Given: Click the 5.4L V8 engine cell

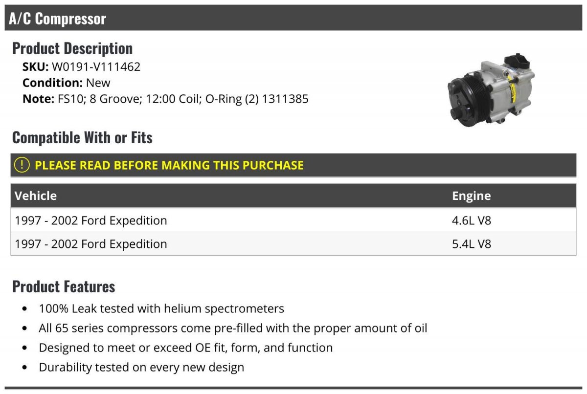Looking at the screenshot, I should tap(471, 244).
